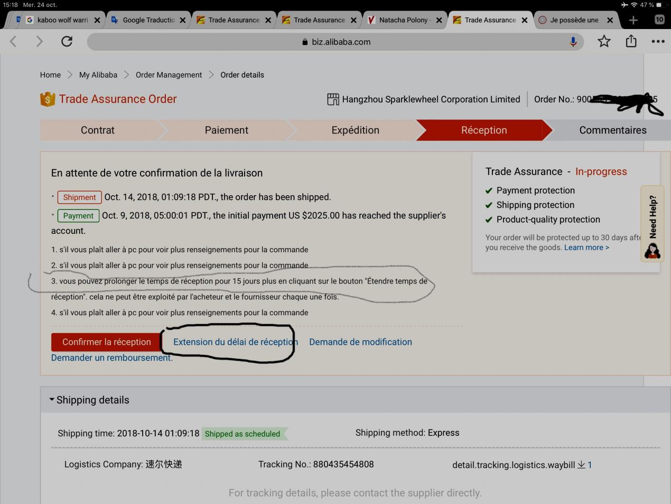Screen dimensions: 671x504
Task: Click En attente de votre confirmation heading
Action: pos(157,173)
